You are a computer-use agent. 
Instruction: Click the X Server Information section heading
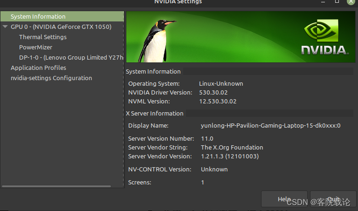pos(155,114)
